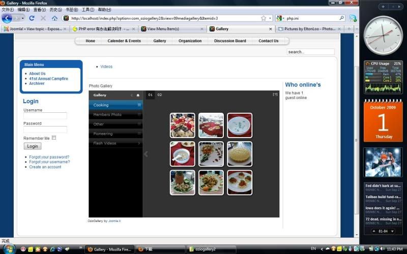407x254 pixels.
Task: Reload the page with the refresh icon
Action: (32, 18)
